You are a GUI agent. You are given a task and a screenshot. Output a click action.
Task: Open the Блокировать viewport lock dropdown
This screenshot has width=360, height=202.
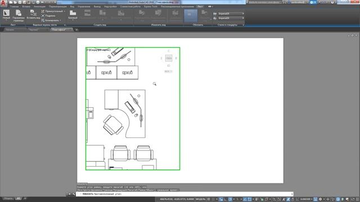tap(51, 20)
